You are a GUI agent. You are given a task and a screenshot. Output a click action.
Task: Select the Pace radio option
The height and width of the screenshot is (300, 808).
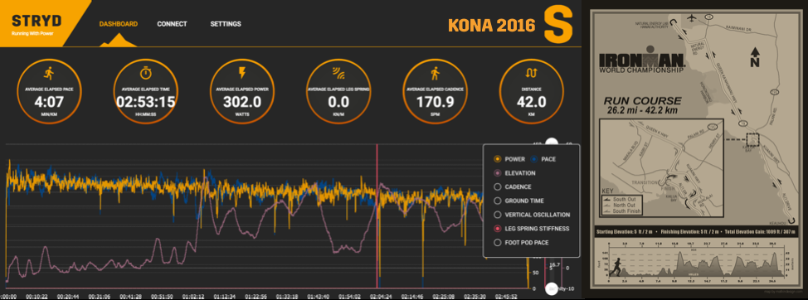[x=534, y=159]
